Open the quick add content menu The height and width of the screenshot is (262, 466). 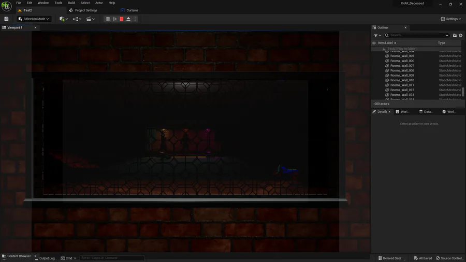pyautogui.click(x=64, y=19)
